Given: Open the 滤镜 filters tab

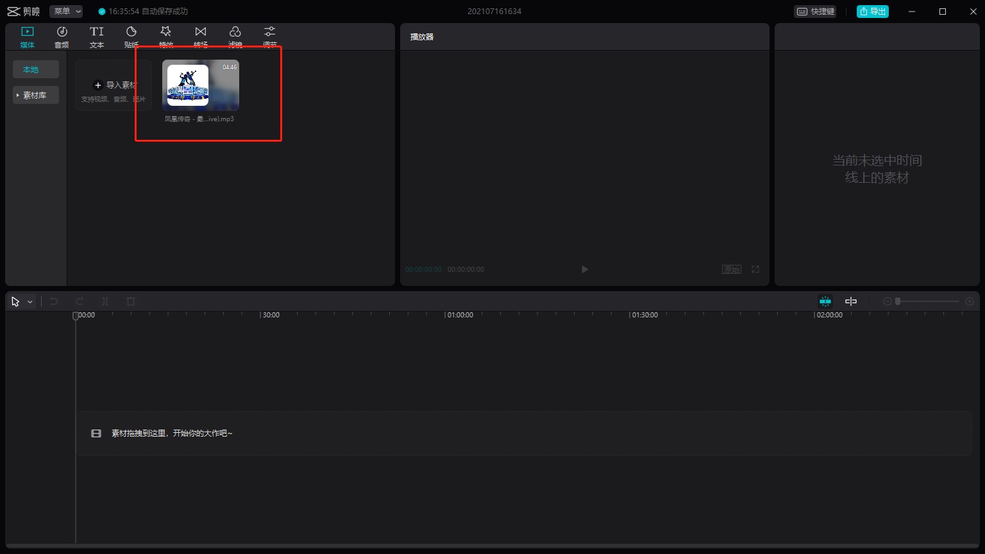Looking at the screenshot, I should point(235,37).
